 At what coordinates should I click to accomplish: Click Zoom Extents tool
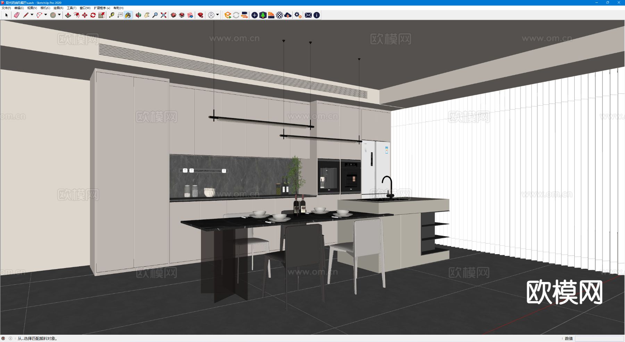coord(164,15)
